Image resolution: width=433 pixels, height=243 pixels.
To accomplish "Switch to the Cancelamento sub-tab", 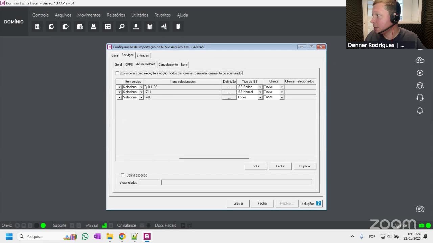I will [168, 65].
